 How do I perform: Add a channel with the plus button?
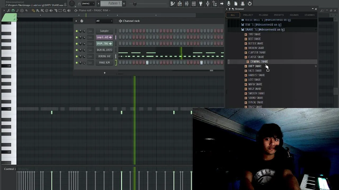click(105, 73)
